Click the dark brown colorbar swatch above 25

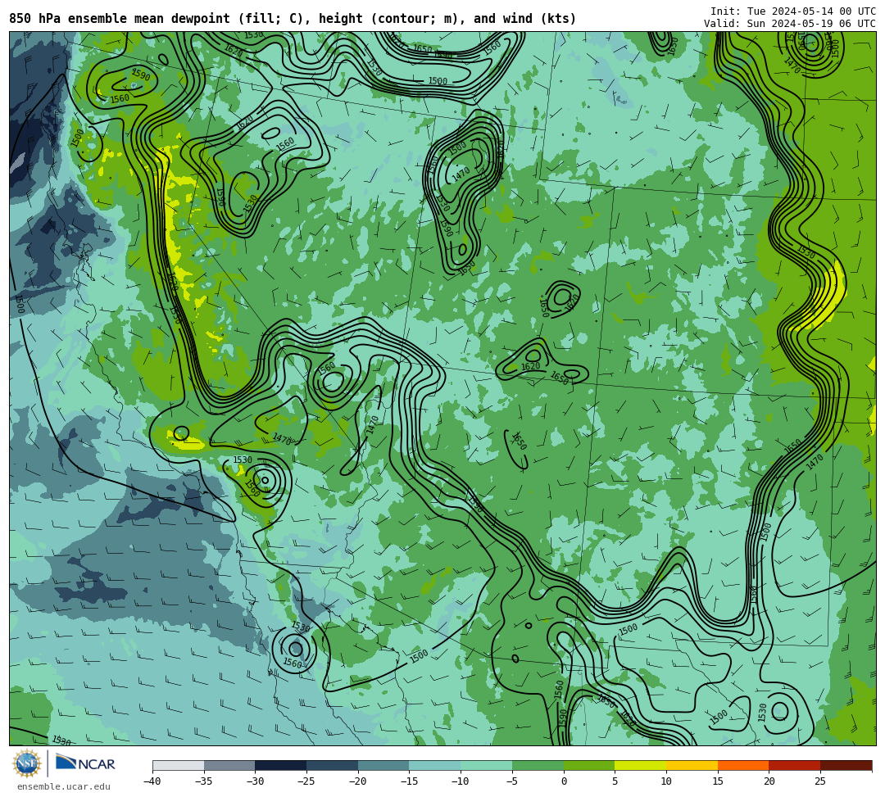point(846,765)
